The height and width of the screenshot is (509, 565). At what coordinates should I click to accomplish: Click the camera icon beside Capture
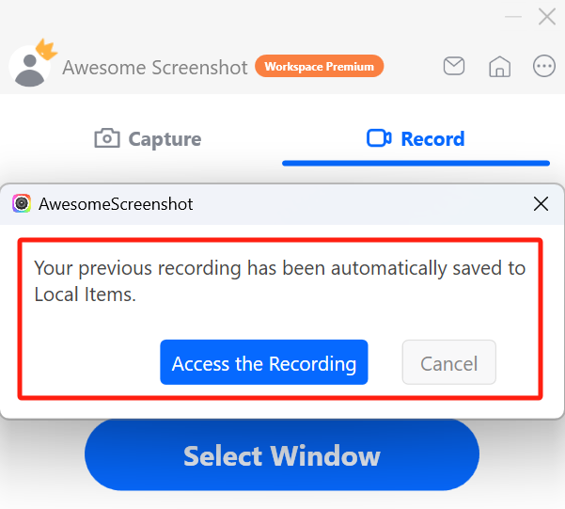(x=107, y=139)
